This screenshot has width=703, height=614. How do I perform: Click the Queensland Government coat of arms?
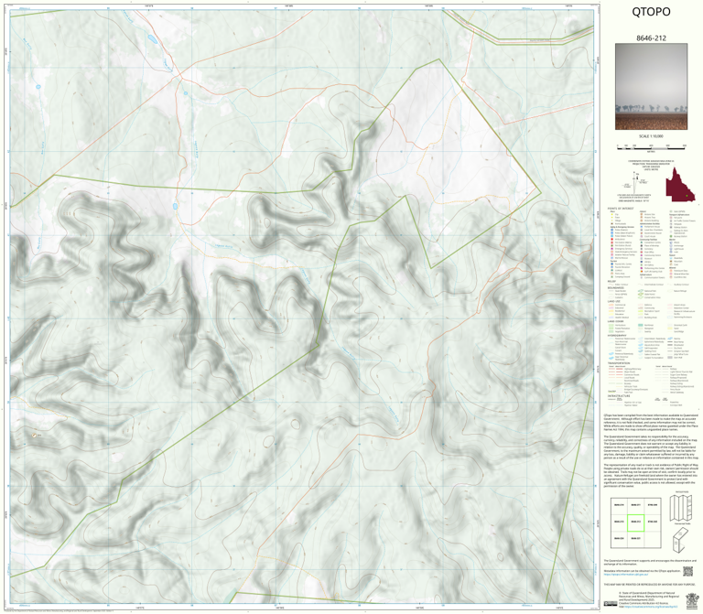(x=692, y=600)
